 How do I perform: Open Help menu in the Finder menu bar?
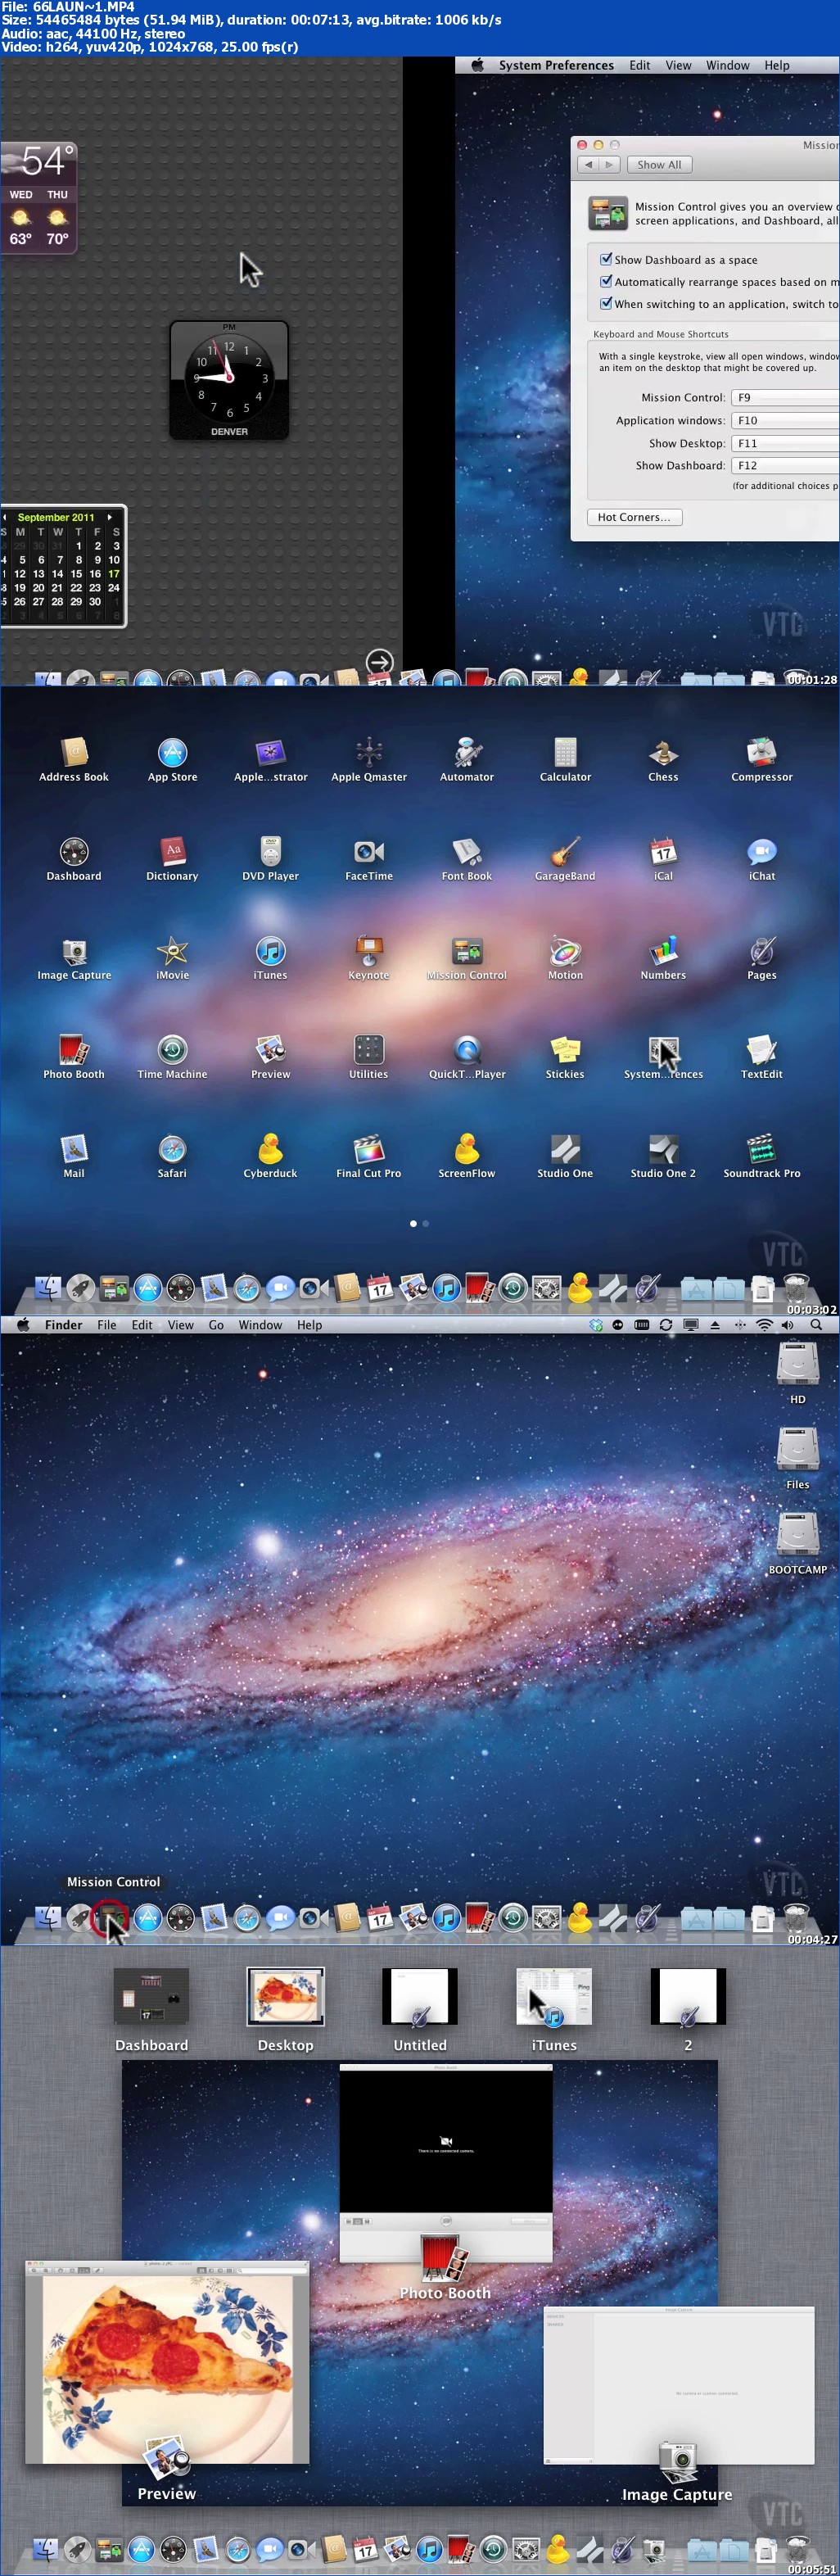click(x=309, y=1325)
